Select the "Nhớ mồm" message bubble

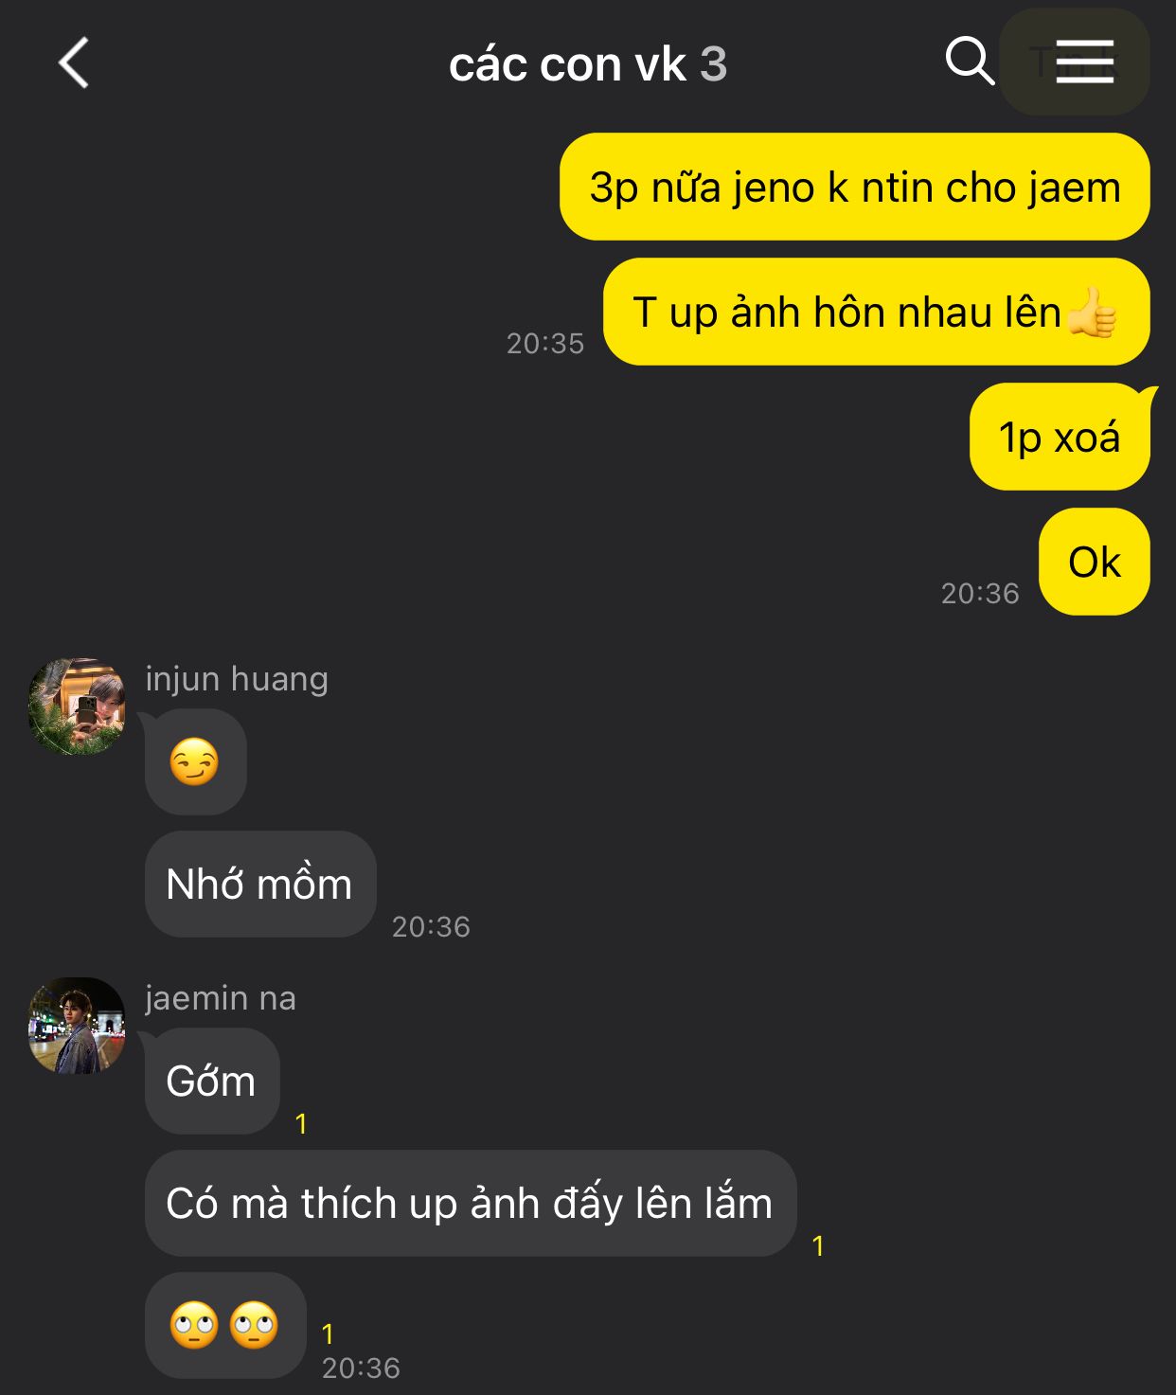(x=260, y=885)
